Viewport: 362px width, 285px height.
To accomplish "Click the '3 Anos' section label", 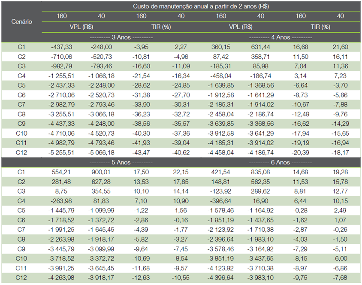I will [x=121, y=37].
